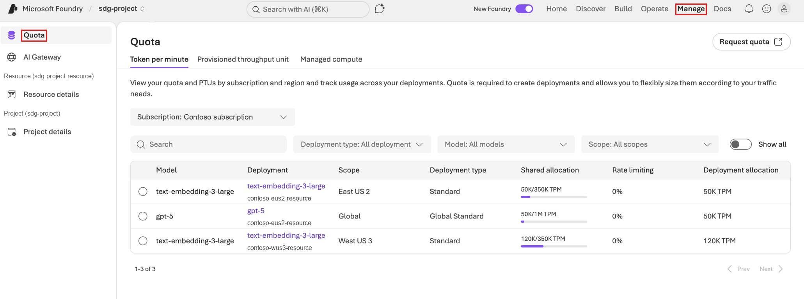Click the 1-3 of 3 pagination count

(x=145, y=269)
